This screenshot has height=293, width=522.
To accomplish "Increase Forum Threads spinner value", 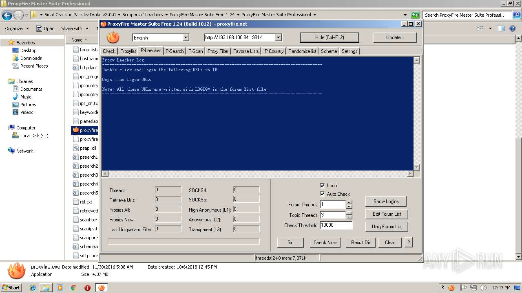I will (x=349, y=203).
